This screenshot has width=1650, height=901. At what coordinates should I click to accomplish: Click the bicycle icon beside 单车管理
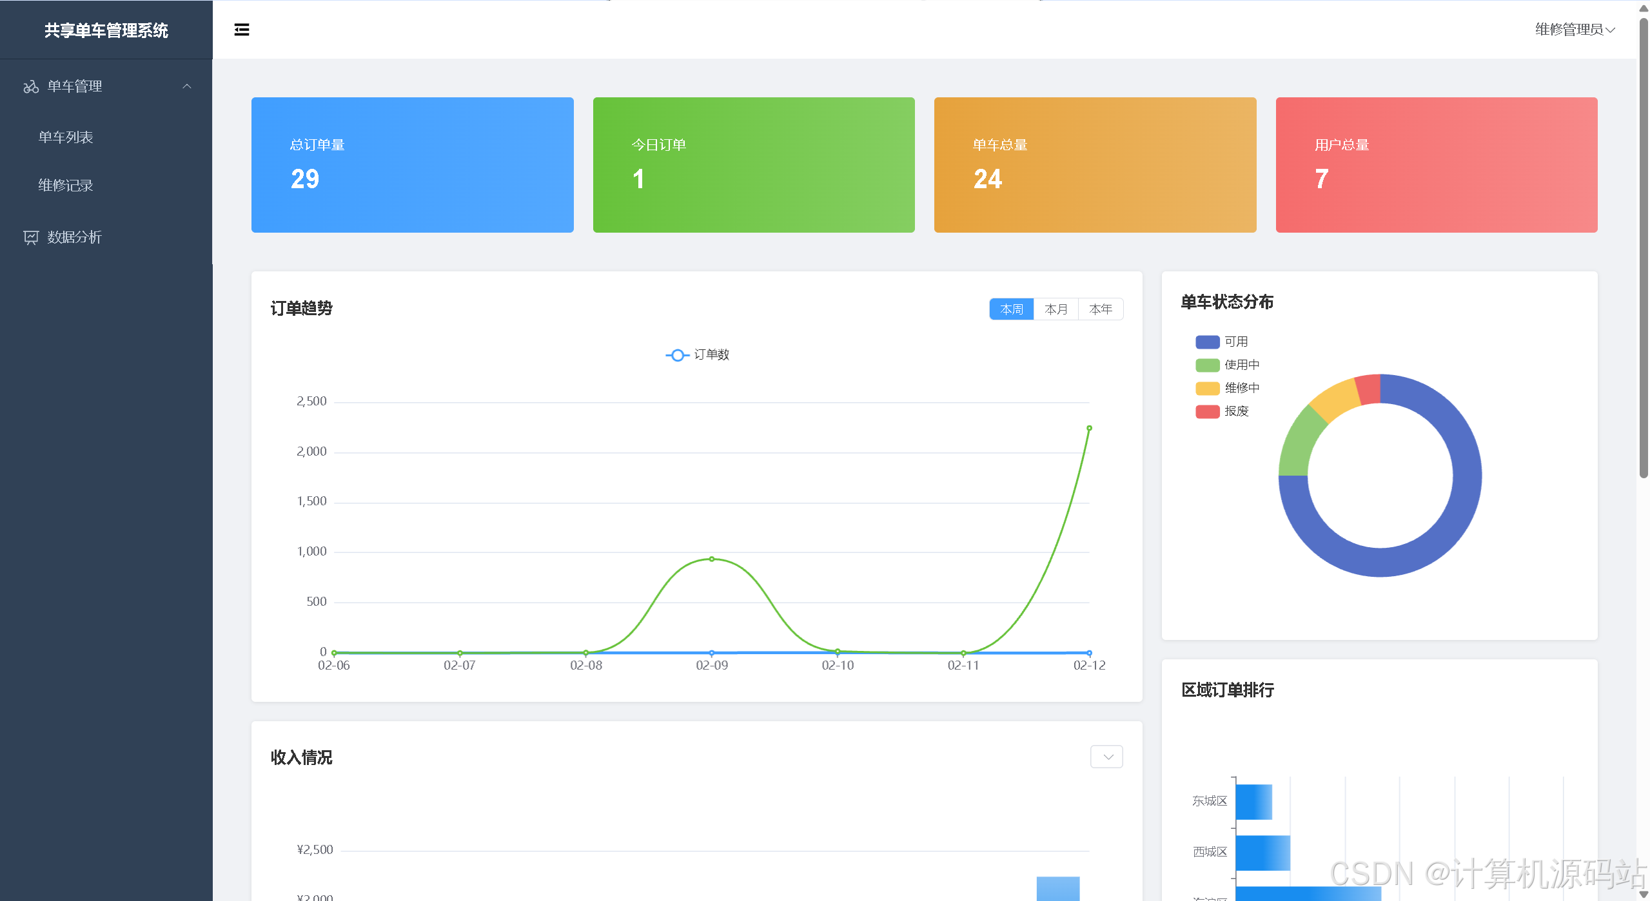click(31, 86)
